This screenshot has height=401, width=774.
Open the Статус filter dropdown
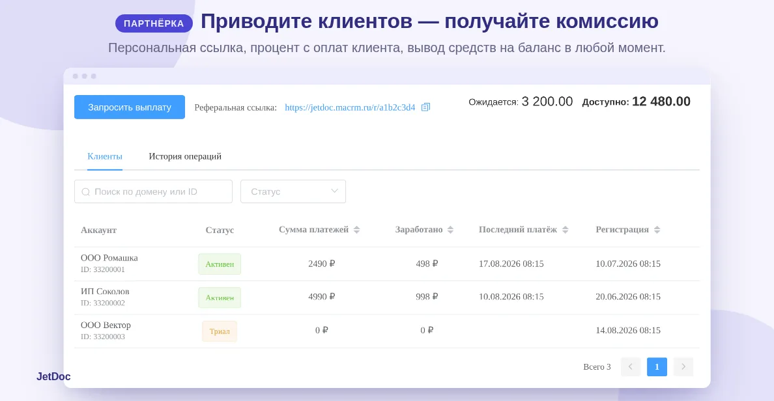coord(293,191)
